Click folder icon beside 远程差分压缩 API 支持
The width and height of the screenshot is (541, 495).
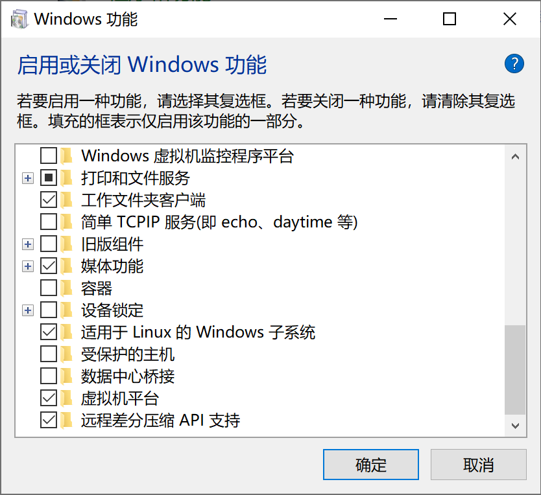[67, 420]
